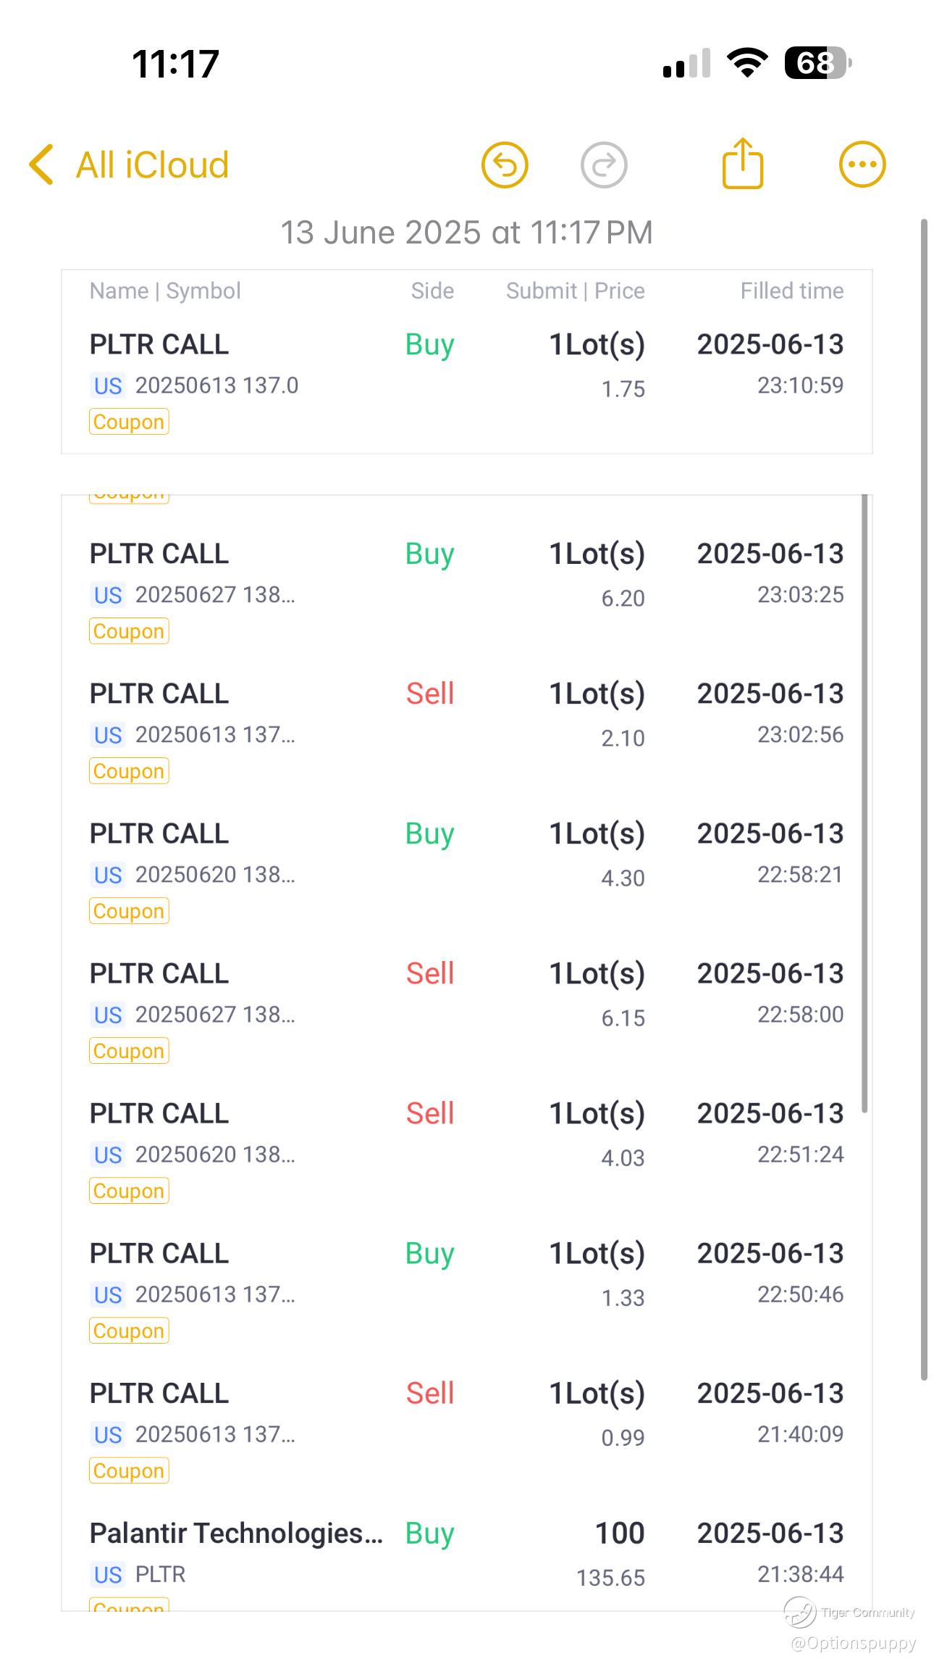Select the Sell order priced 2.10

tap(466, 714)
